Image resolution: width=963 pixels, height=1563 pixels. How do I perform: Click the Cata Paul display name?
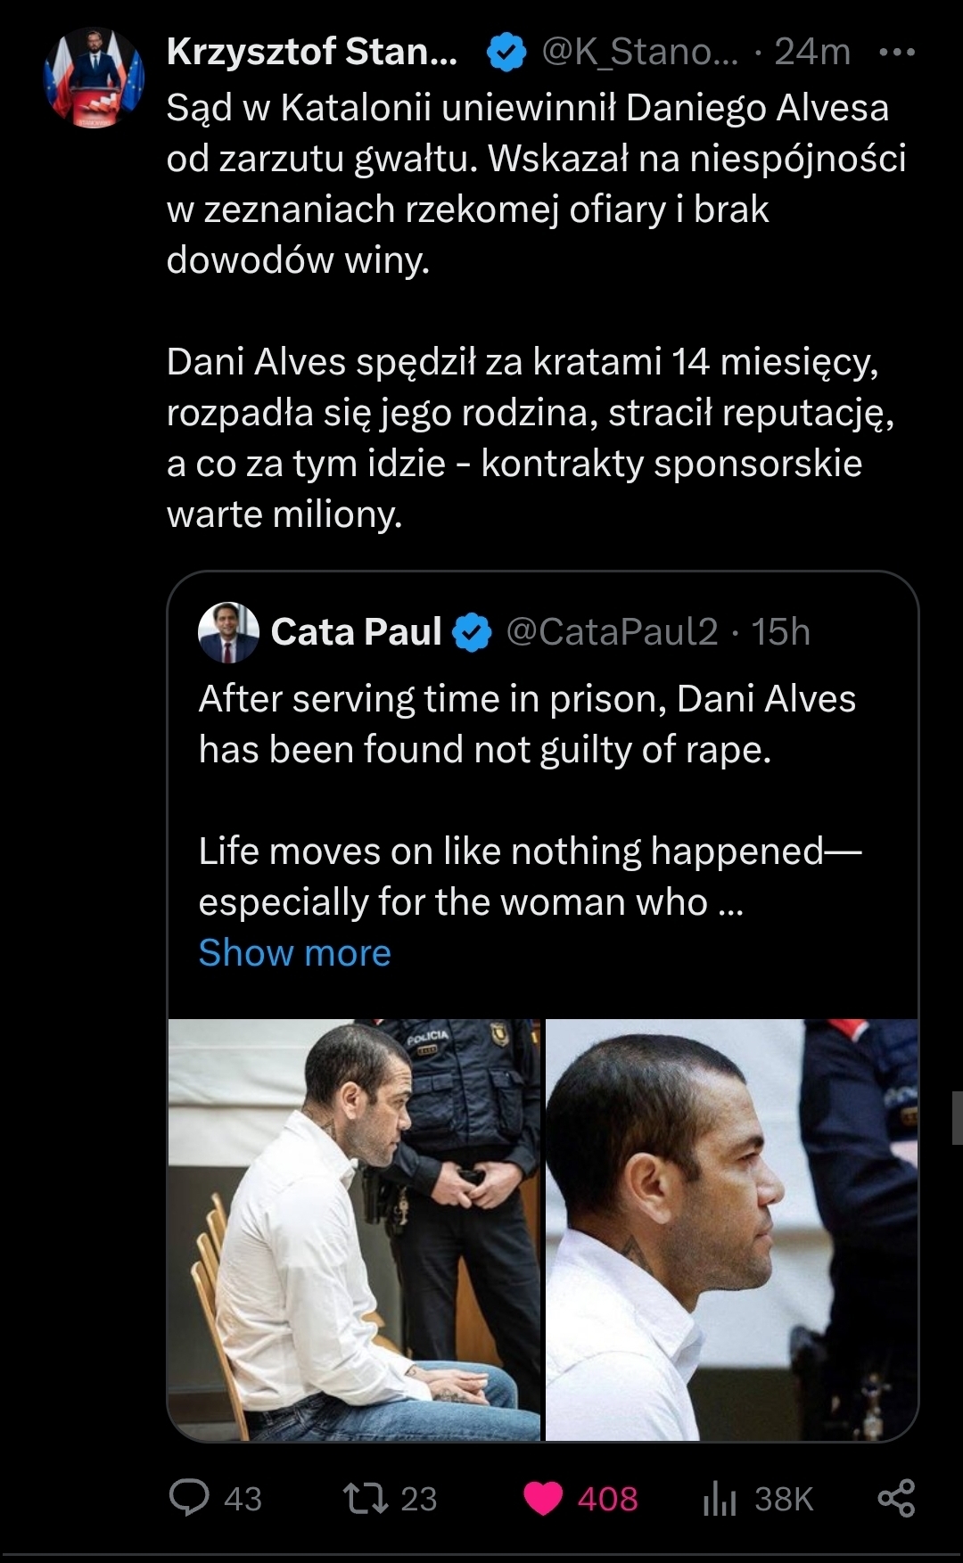(x=356, y=632)
